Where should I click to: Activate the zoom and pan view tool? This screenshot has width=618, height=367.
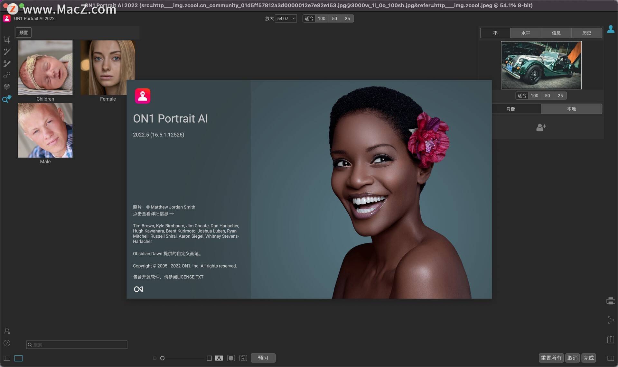pos(7,99)
